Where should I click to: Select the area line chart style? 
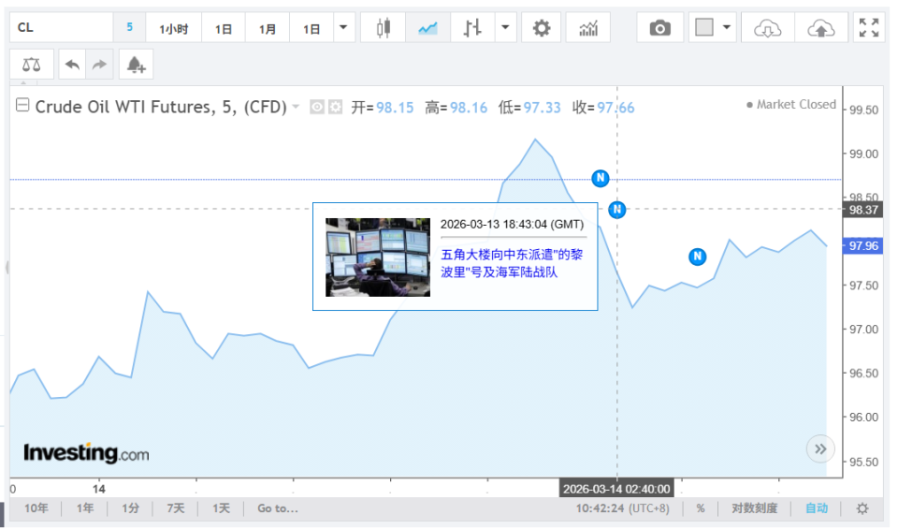click(x=427, y=27)
